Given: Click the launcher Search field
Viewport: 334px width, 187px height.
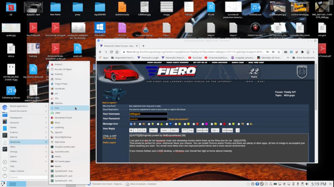Looking at the screenshot, I should pos(29,177).
